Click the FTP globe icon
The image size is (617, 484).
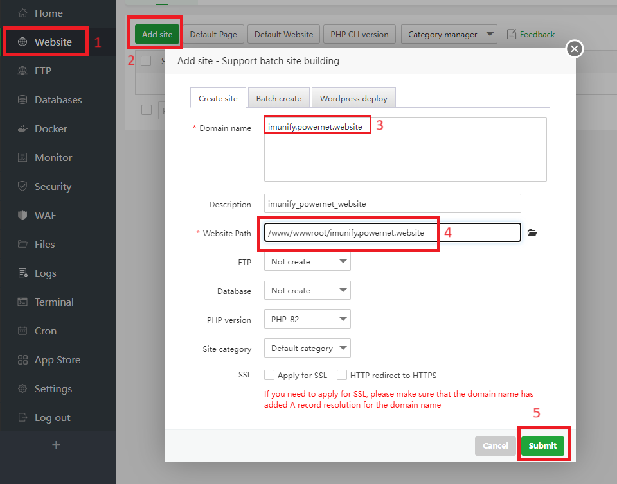[x=23, y=71]
